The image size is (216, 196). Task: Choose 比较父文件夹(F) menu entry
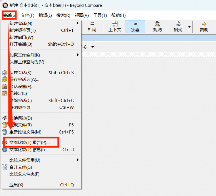(41, 174)
